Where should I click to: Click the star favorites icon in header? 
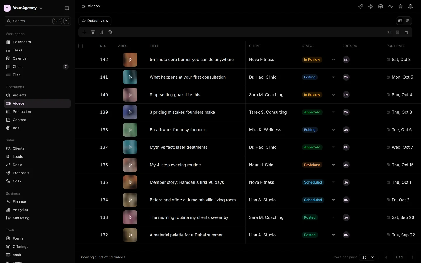(401, 6)
